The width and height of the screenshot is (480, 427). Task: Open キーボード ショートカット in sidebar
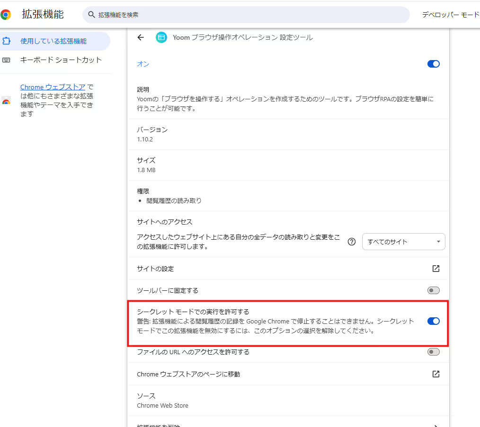61,60
